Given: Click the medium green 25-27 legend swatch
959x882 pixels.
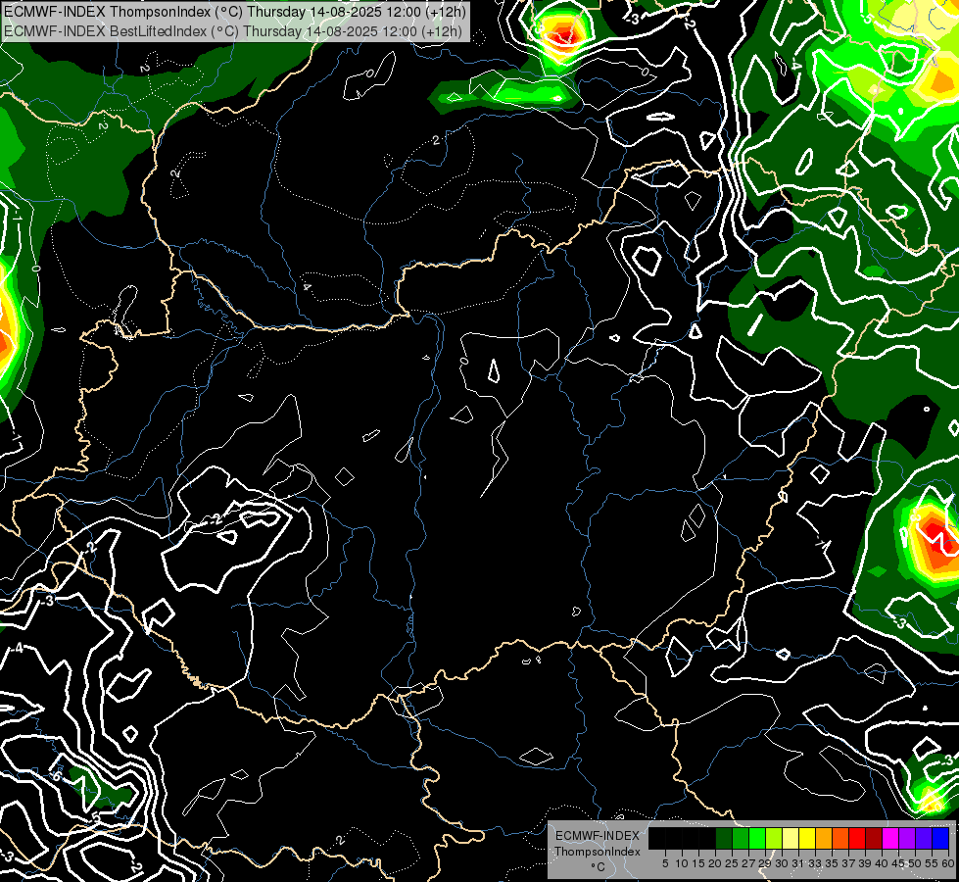Looking at the screenshot, I should (x=740, y=838).
